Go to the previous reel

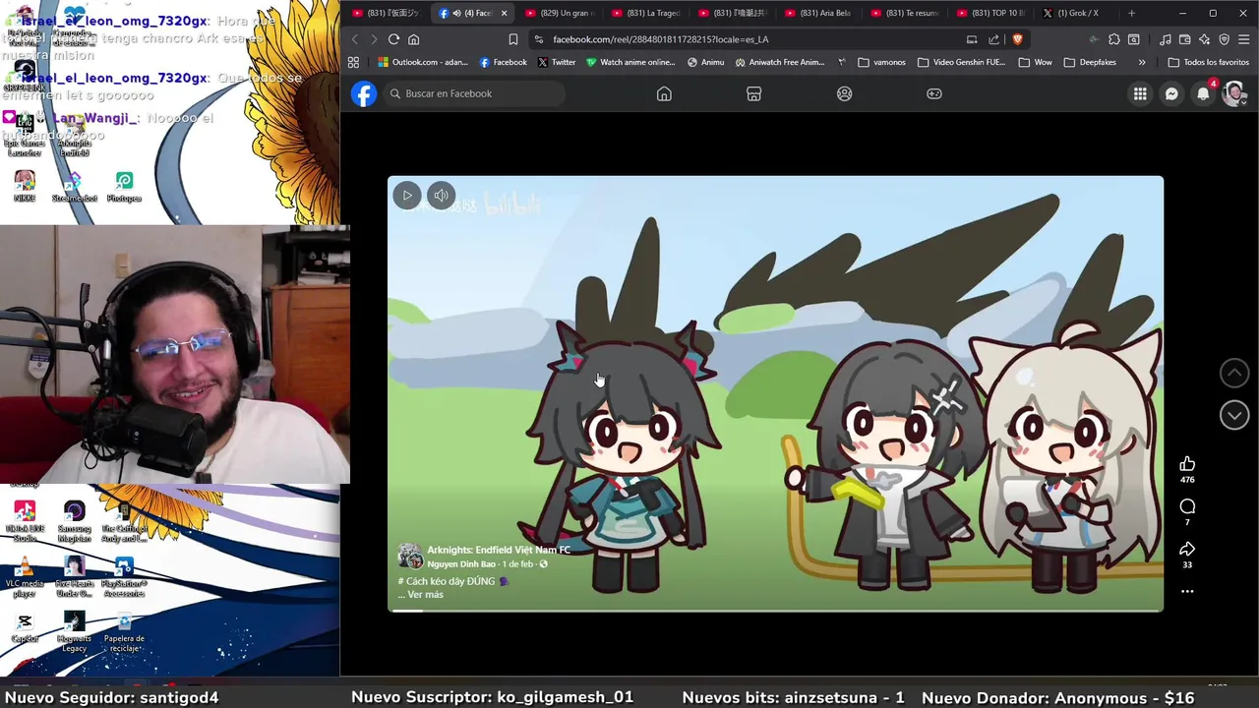tap(1234, 373)
